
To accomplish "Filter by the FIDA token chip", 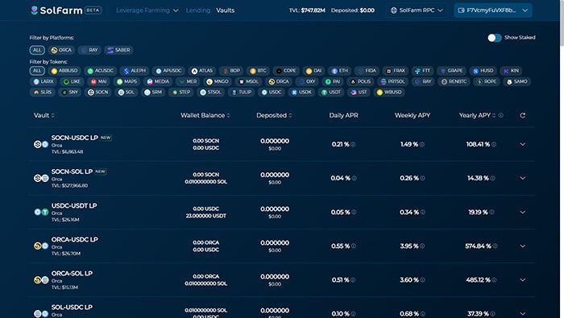I will (367, 71).
